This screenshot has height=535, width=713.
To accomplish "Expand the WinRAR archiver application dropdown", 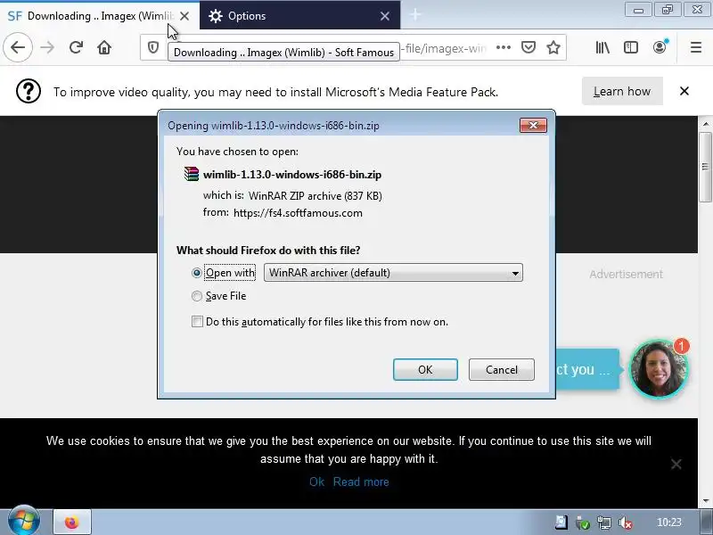I will 393,273.
